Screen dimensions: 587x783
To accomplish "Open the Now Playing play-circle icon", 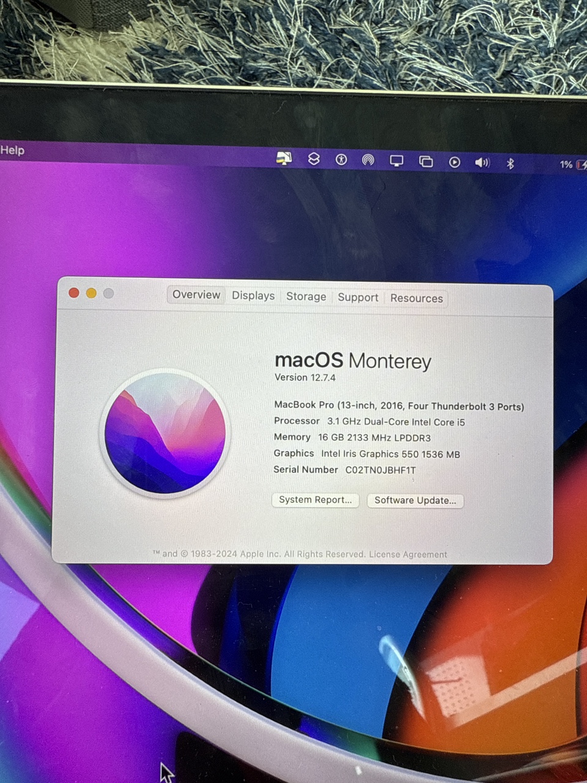I will click(454, 162).
